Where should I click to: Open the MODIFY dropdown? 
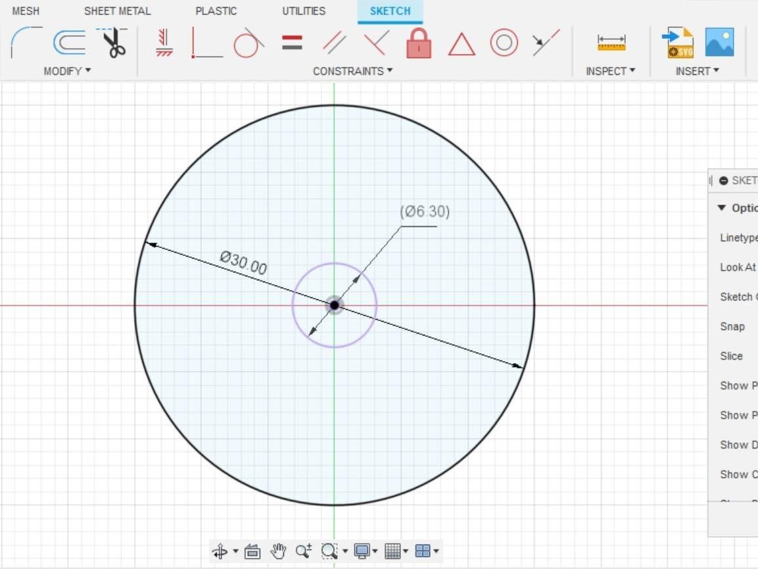click(x=66, y=71)
